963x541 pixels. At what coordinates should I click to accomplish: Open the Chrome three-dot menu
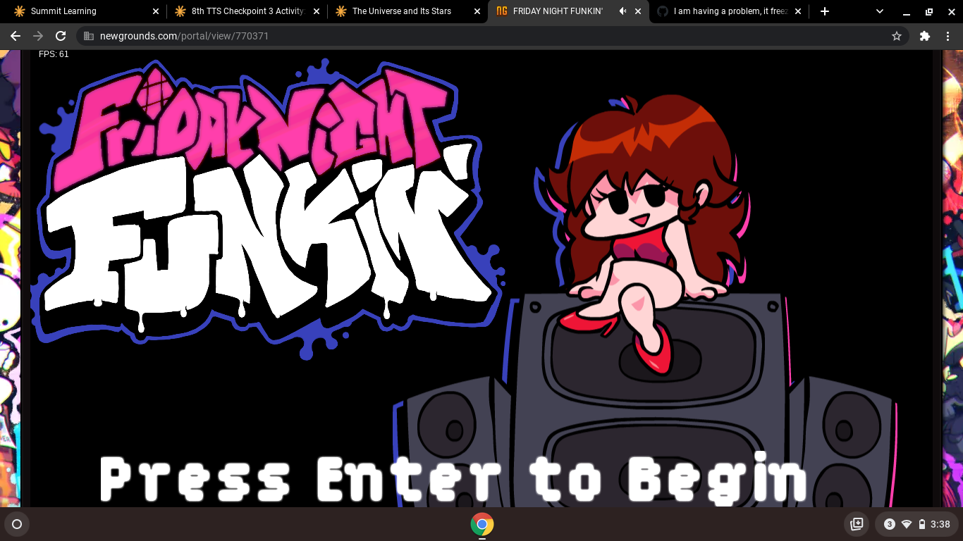click(x=947, y=36)
